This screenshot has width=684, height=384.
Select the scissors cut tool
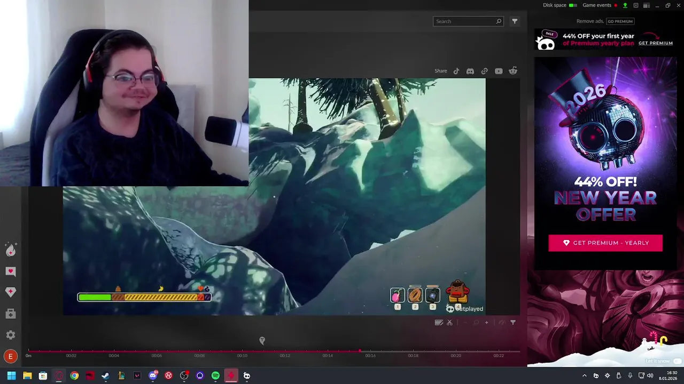pos(449,322)
